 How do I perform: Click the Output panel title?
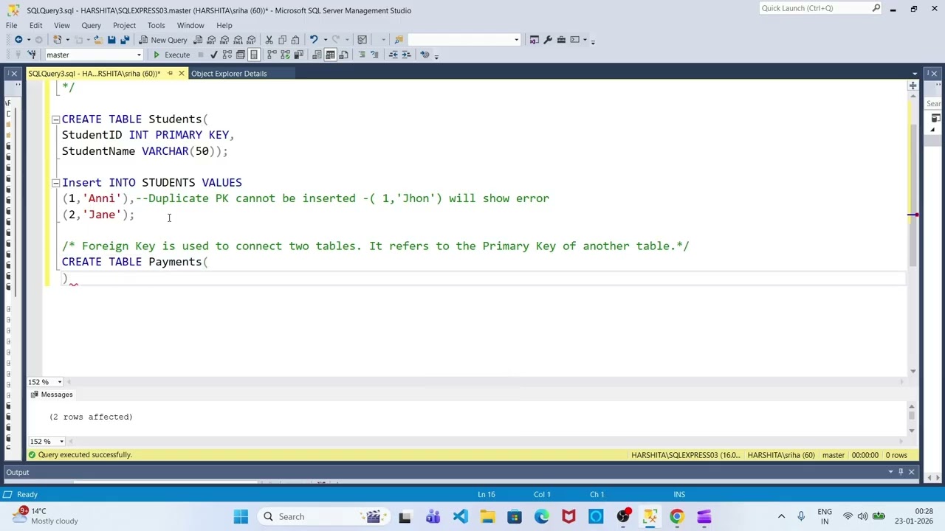pyautogui.click(x=18, y=473)
